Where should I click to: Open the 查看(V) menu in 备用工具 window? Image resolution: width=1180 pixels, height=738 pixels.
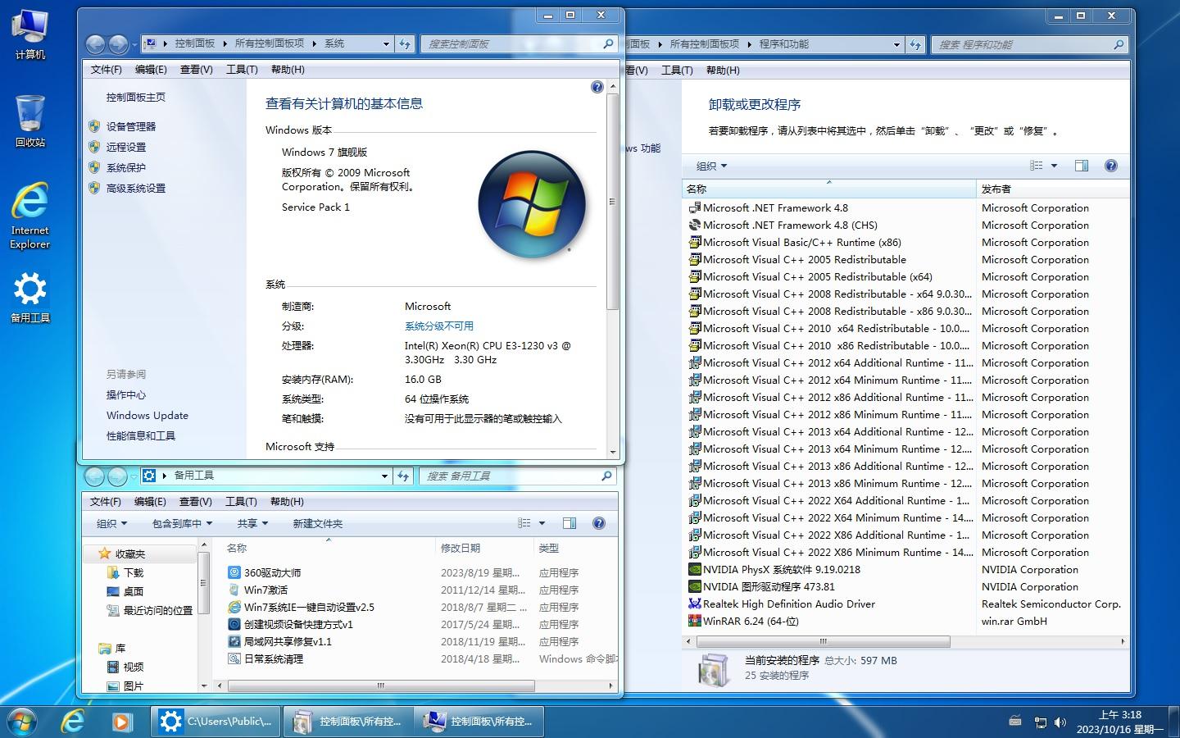click(x=196, y=502)
